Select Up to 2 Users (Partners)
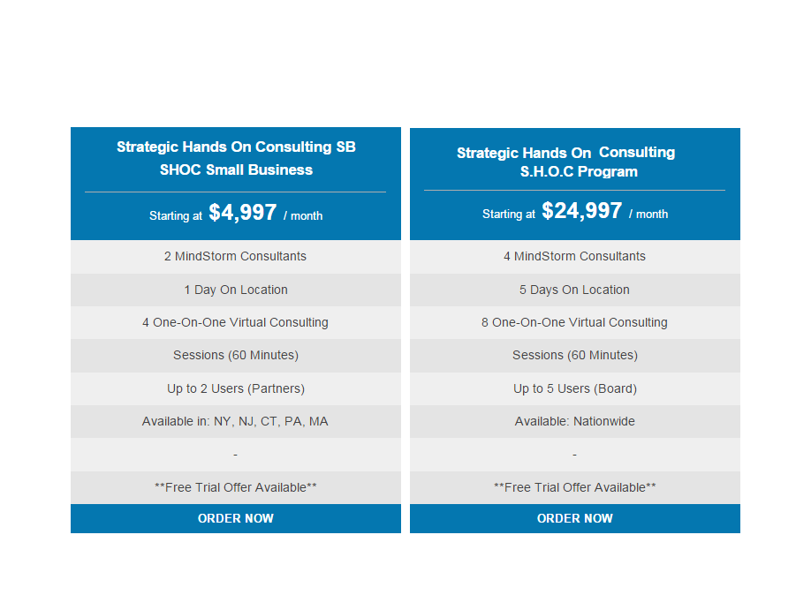 (236, 388)
